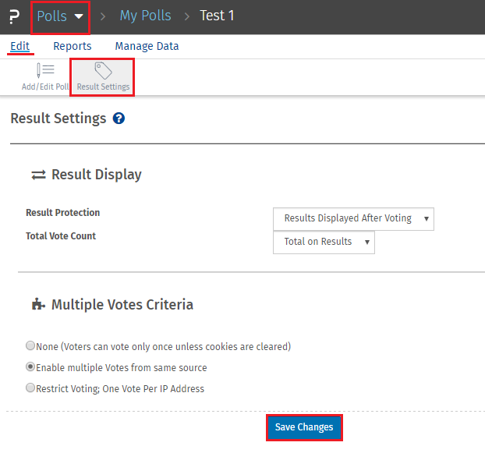The height and width of the screenshot is (453, 485).
Task: Navigate to My Polls breadcrumb
Action: [x=145, y=16]
